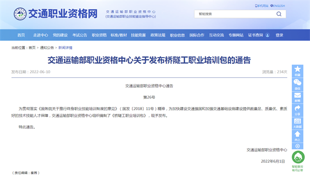Click the search magnifier icon
310x187 pixels.
[x=279, y=14]
